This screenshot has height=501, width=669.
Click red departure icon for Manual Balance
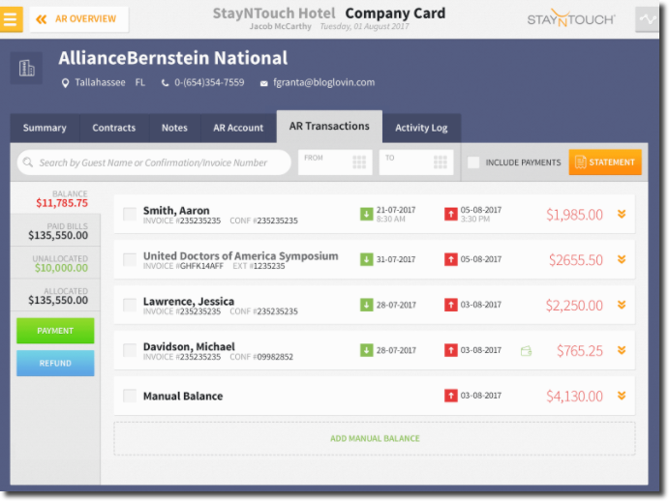(x=451, y=397)
